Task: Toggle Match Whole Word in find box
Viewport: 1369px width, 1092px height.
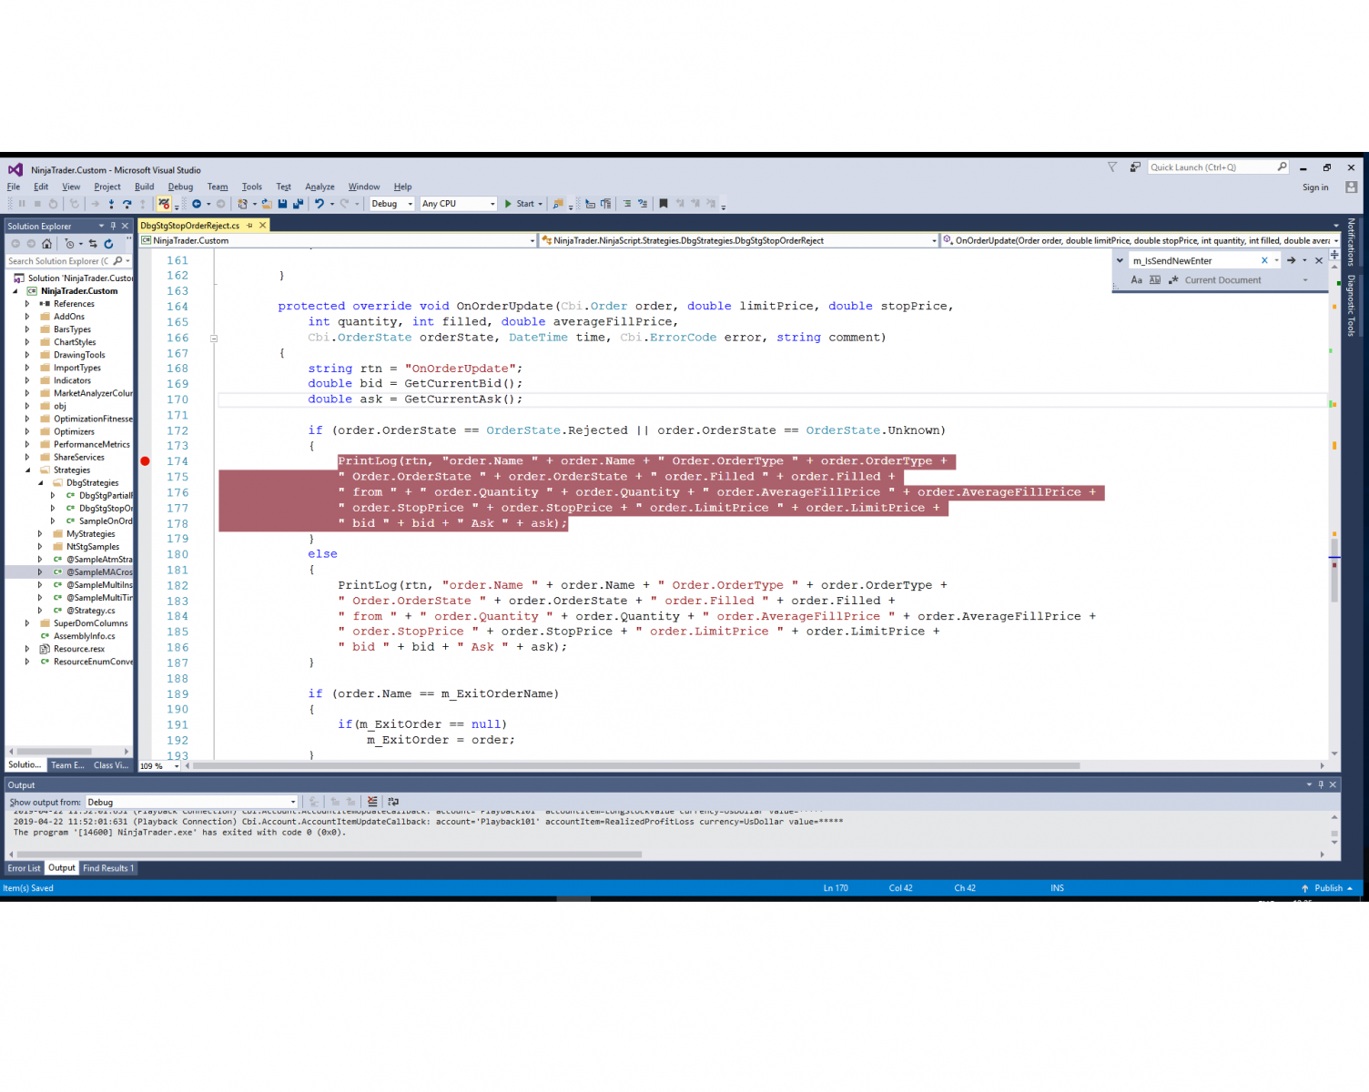Action: [1155, 280]
